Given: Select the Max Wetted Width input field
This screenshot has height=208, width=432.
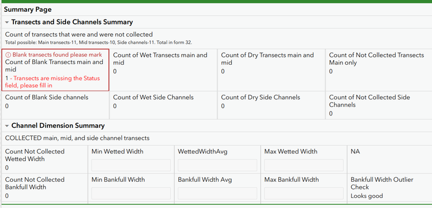Looking at the screenshot, I should (x=304, y=166).
